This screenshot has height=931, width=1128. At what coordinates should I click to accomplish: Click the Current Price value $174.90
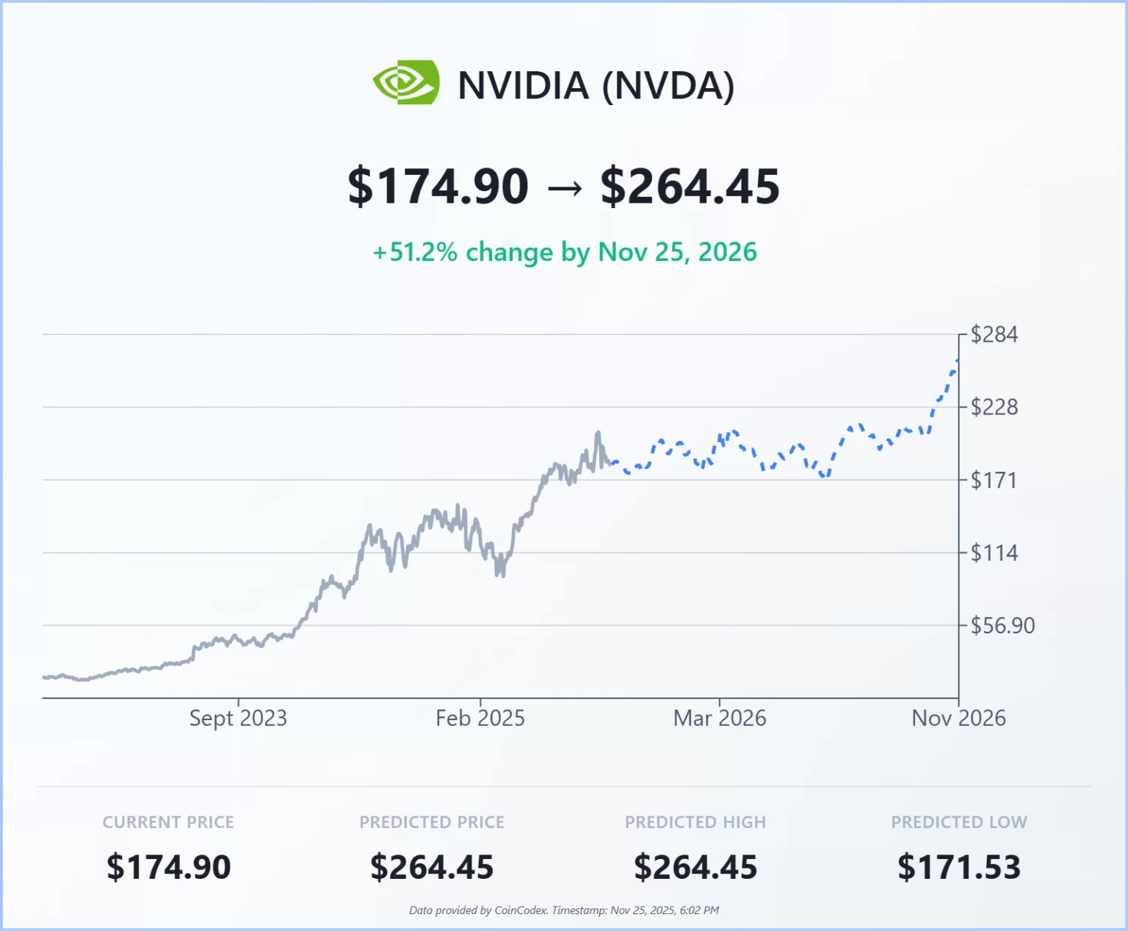pyautogui.click(x=168, y=867)
